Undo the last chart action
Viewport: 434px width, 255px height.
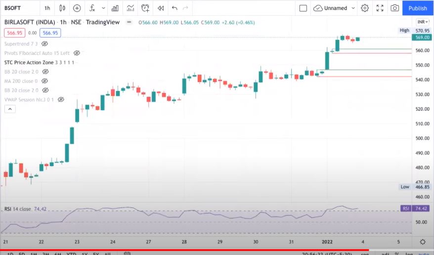(174, 8)
